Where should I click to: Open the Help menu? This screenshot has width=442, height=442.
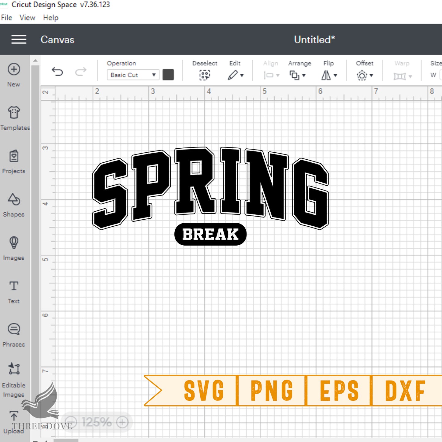[x=51, y=17]
